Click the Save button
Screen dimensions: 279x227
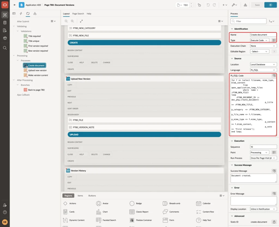(x=257, y=5)
